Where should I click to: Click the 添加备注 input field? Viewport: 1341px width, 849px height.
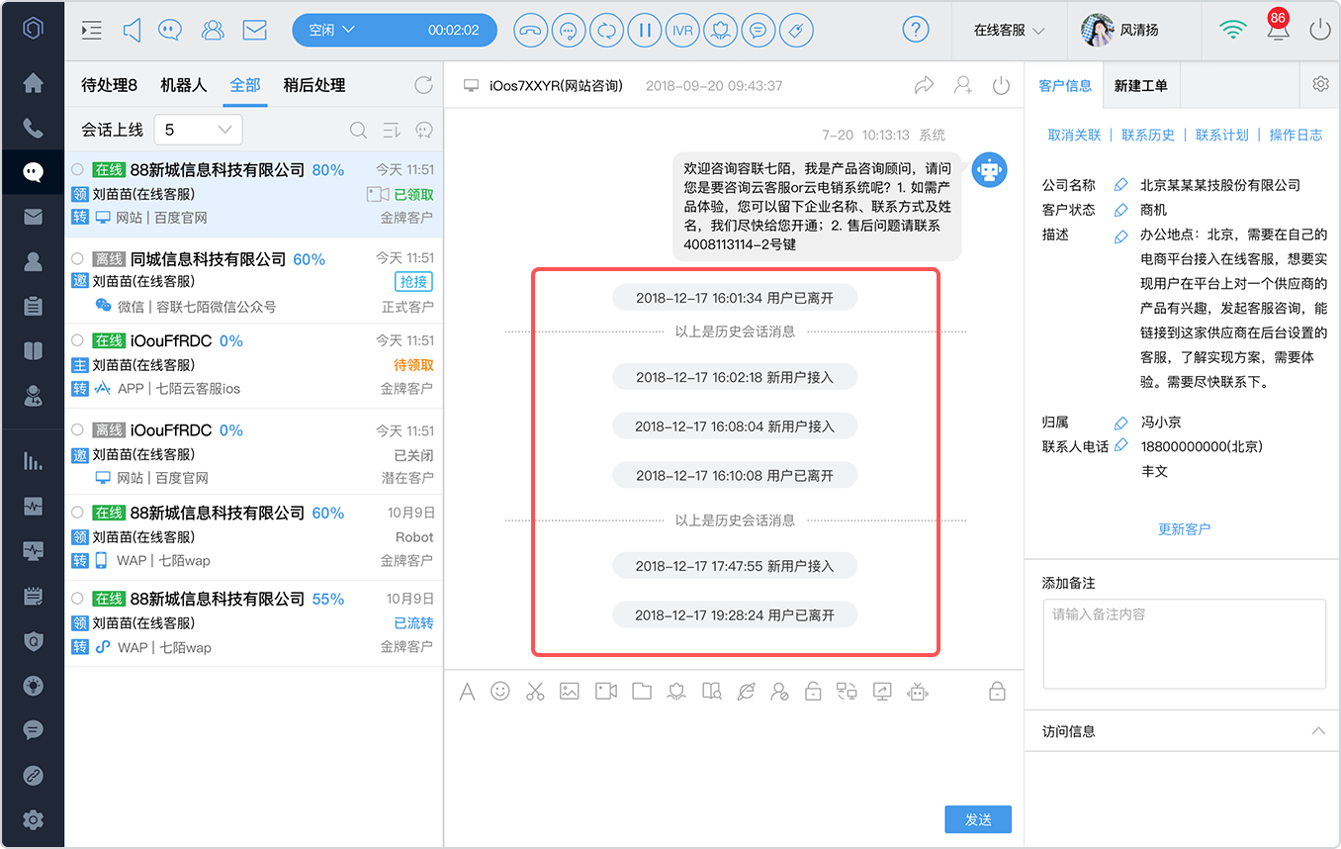[1184, 643]
